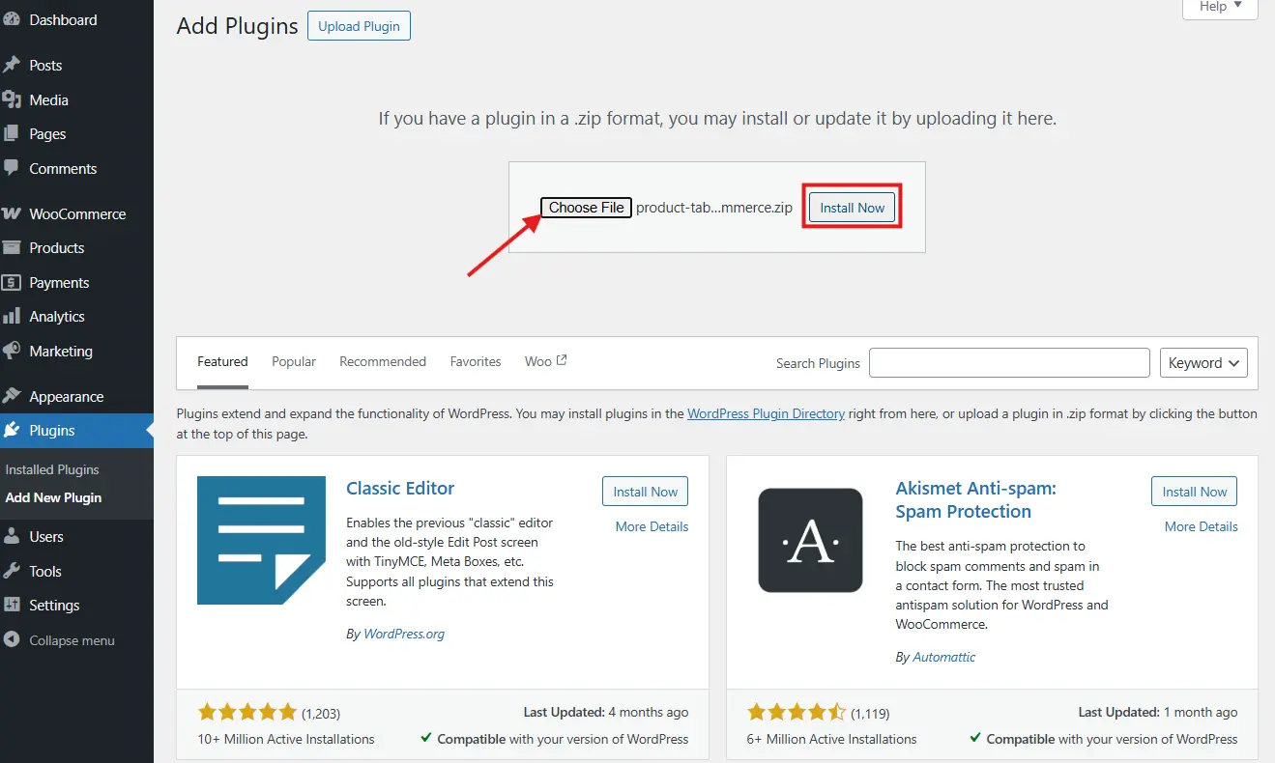Click the Marketing megaphone icon
The height and width of the screenshot is (763, 1275).
(12, 351)
